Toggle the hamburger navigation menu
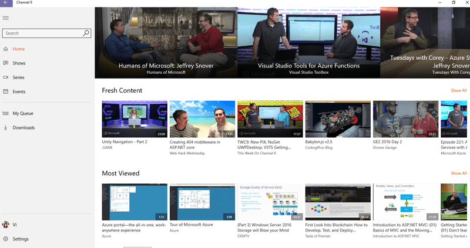This screenshot has height=248, width=470. (6, 18)
